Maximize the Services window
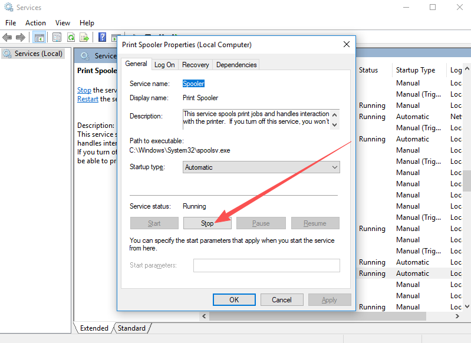471x343 pixels. (x=433, y=7)
